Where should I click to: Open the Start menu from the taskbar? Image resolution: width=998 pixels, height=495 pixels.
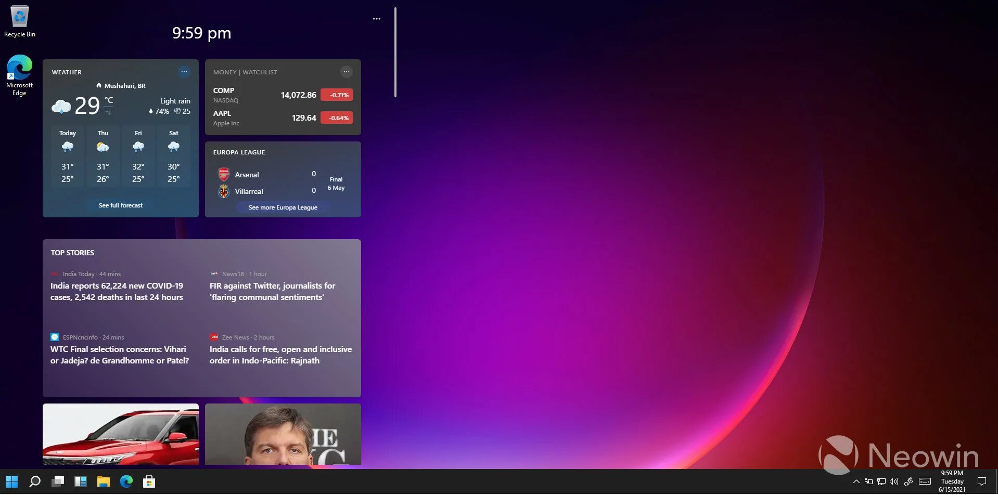11,482
